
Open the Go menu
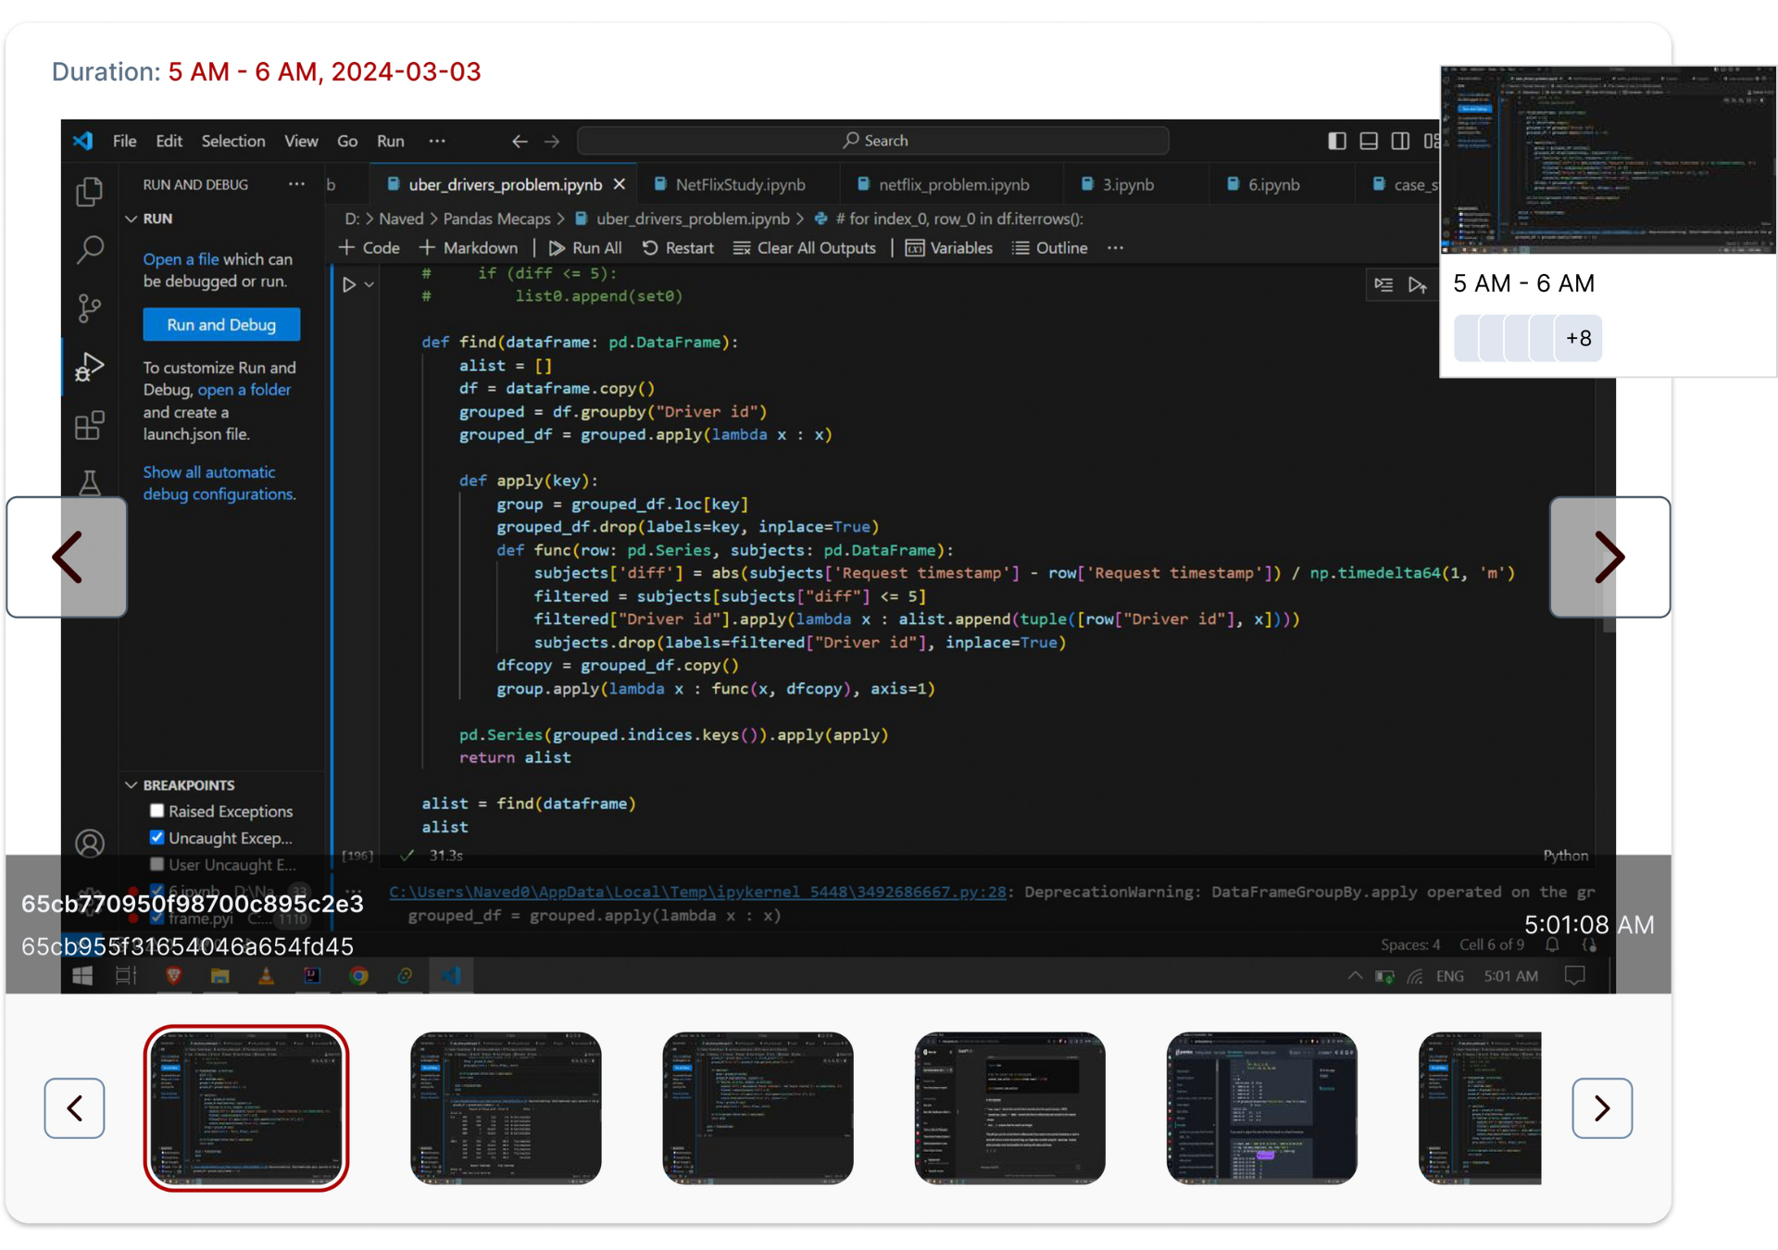(x=347, y=141)
